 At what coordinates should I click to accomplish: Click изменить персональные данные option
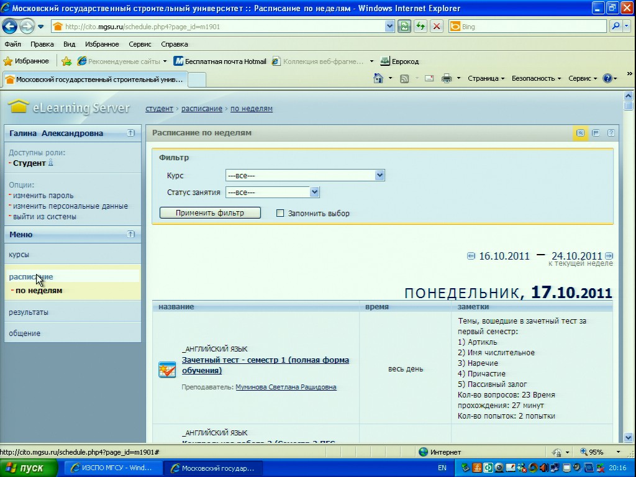pos(70,206)
